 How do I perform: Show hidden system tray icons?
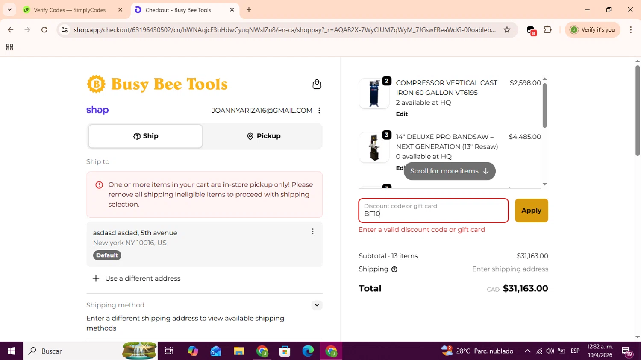pos(527,351)
